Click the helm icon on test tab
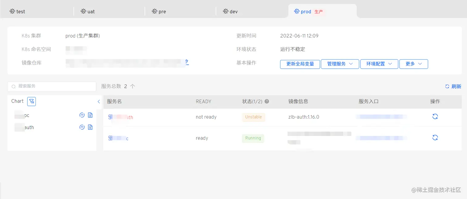Screen dimensions: 467x199 (x=12, y=11)
